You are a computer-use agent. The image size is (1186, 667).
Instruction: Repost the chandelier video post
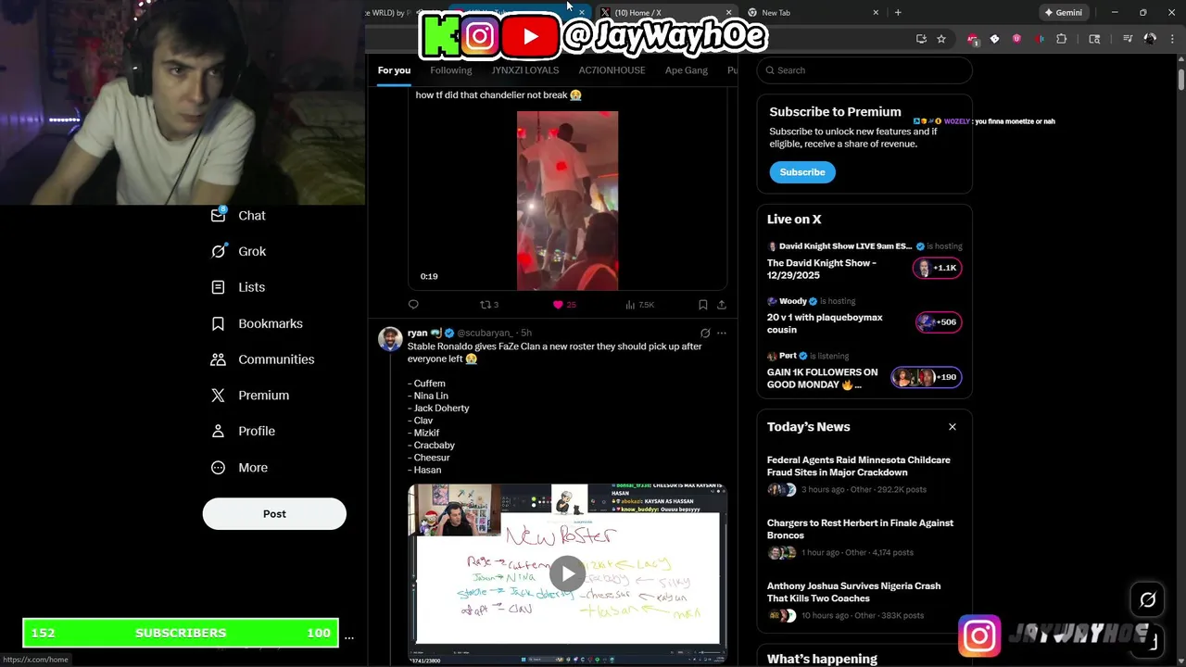pos(489,305)
